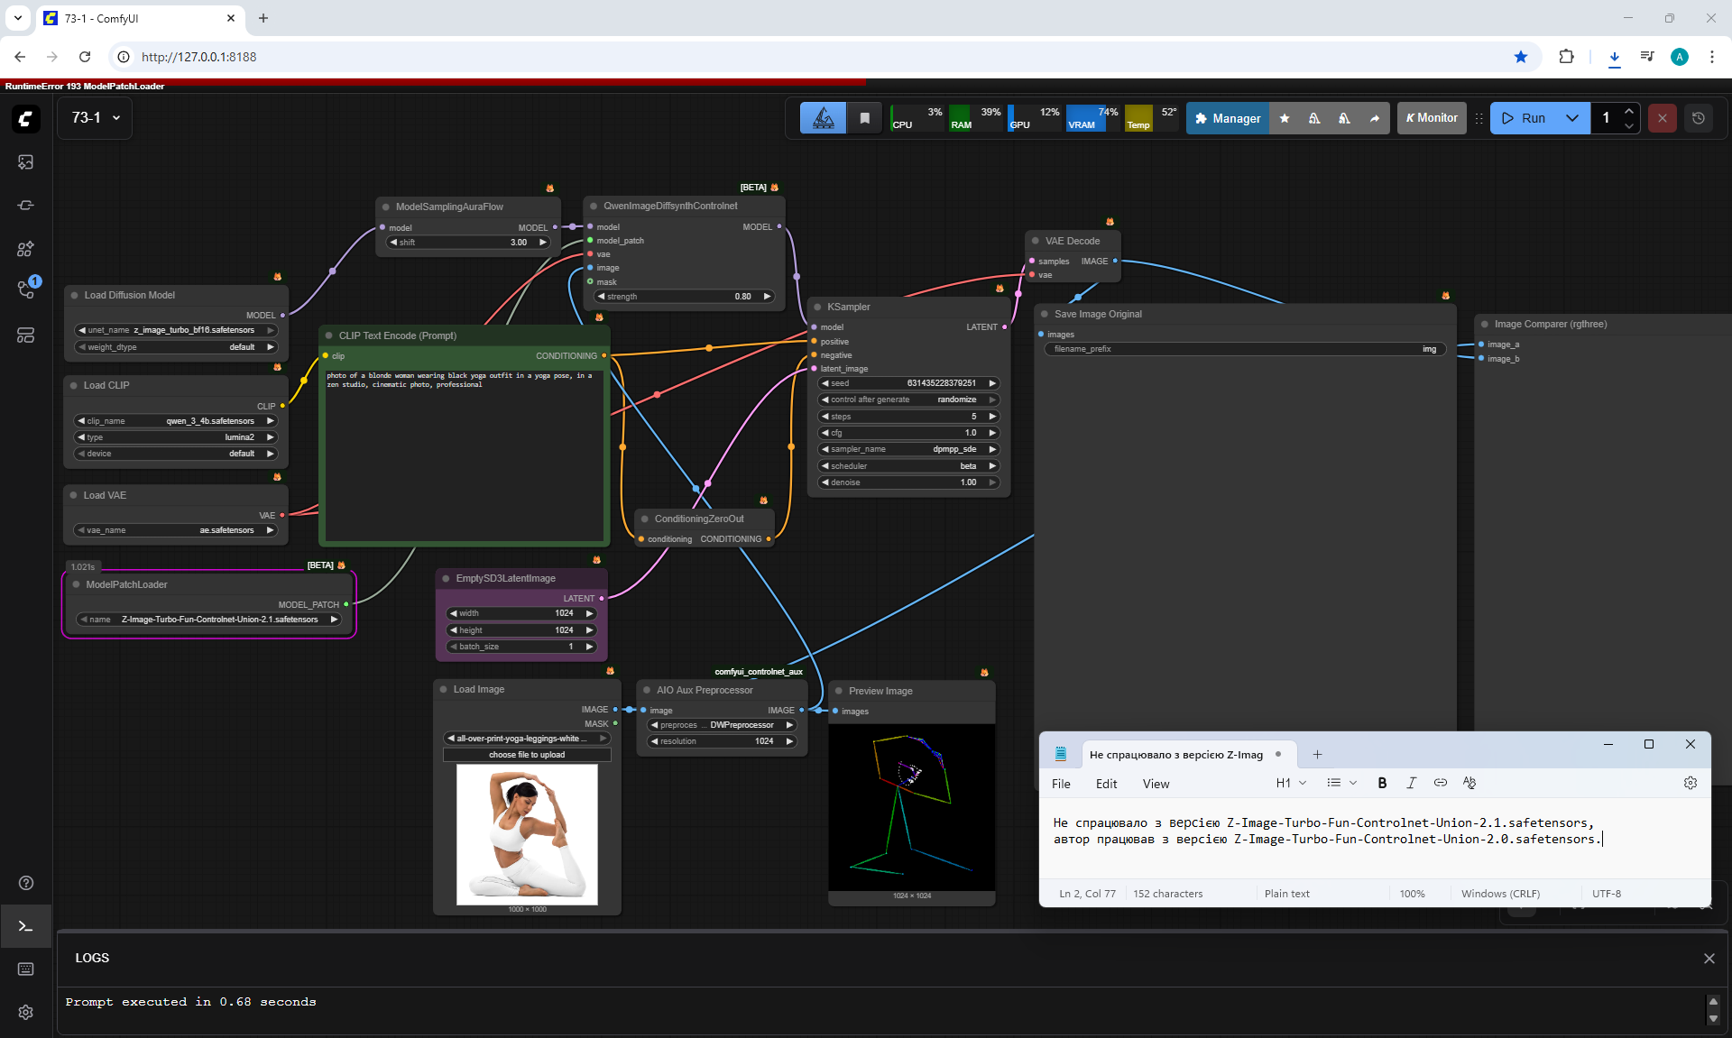This screenshot has height=1038, width=1732.
Task: Open the View menu in Notepad
Action: point(1156,784)
